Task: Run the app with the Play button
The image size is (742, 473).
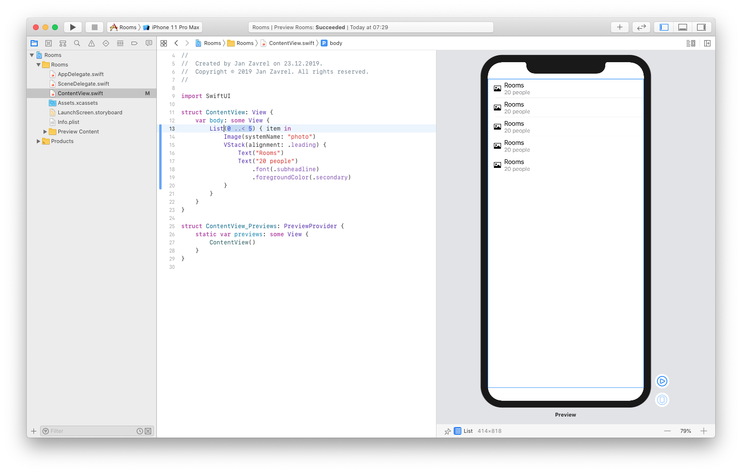Action: 73,27
